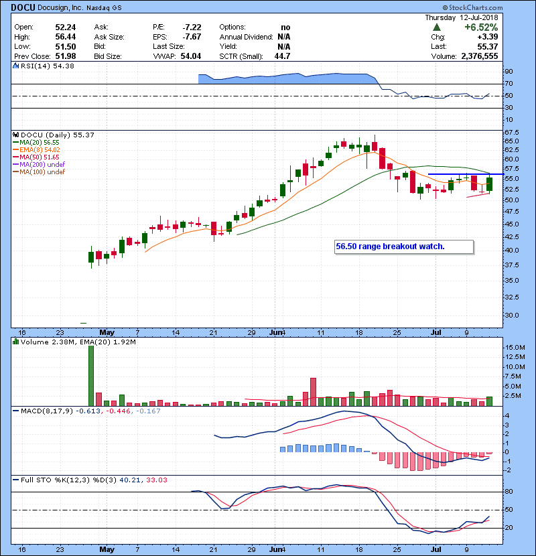The image size is (536, 556).
Task: Click the Prev Close value 51.98
Action: click(66, 56)
